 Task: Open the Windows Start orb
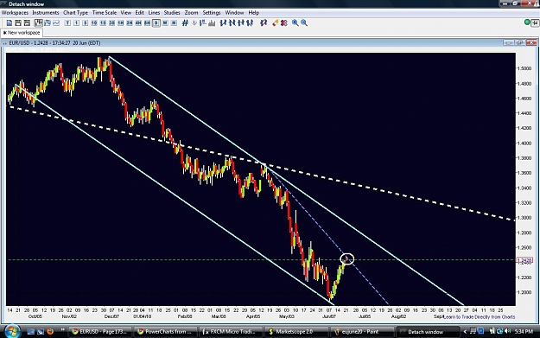[12, 331]
